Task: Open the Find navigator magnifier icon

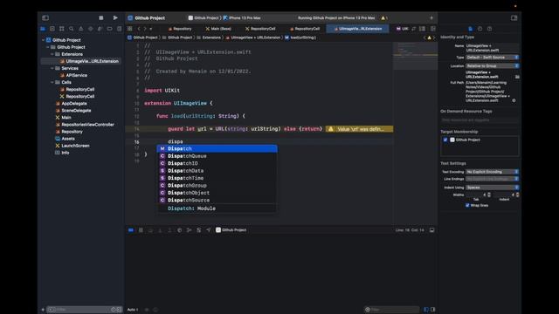Action: tap(72, 29)
